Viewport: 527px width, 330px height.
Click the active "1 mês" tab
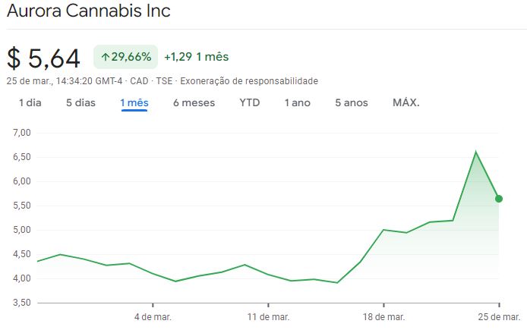point(134,102)
